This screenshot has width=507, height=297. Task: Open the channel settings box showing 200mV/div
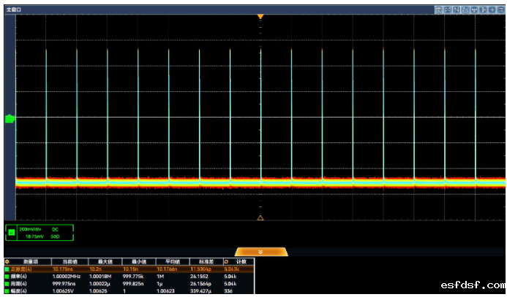tap(40, 233)
